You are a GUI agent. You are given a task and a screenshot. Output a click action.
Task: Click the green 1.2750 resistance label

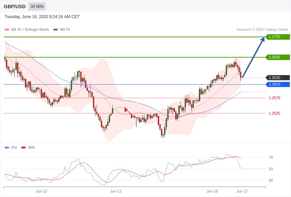click(x=278, y=37)
